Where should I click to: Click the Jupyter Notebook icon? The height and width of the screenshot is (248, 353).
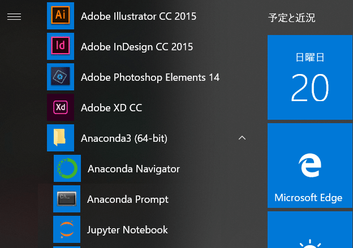coord(67,229)
